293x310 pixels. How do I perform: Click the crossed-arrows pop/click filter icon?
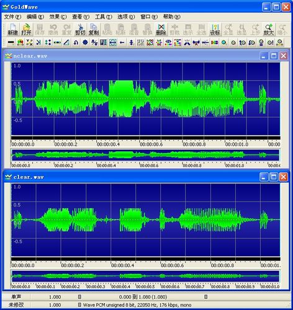point(187,43)
